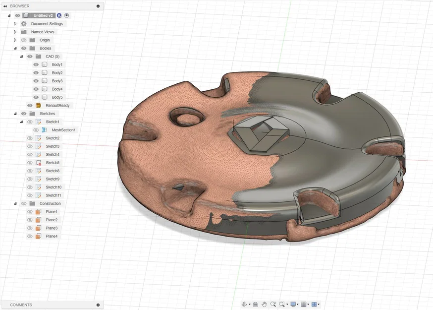
Task: Click the Named Views folder icon
Action: point(24,32)
